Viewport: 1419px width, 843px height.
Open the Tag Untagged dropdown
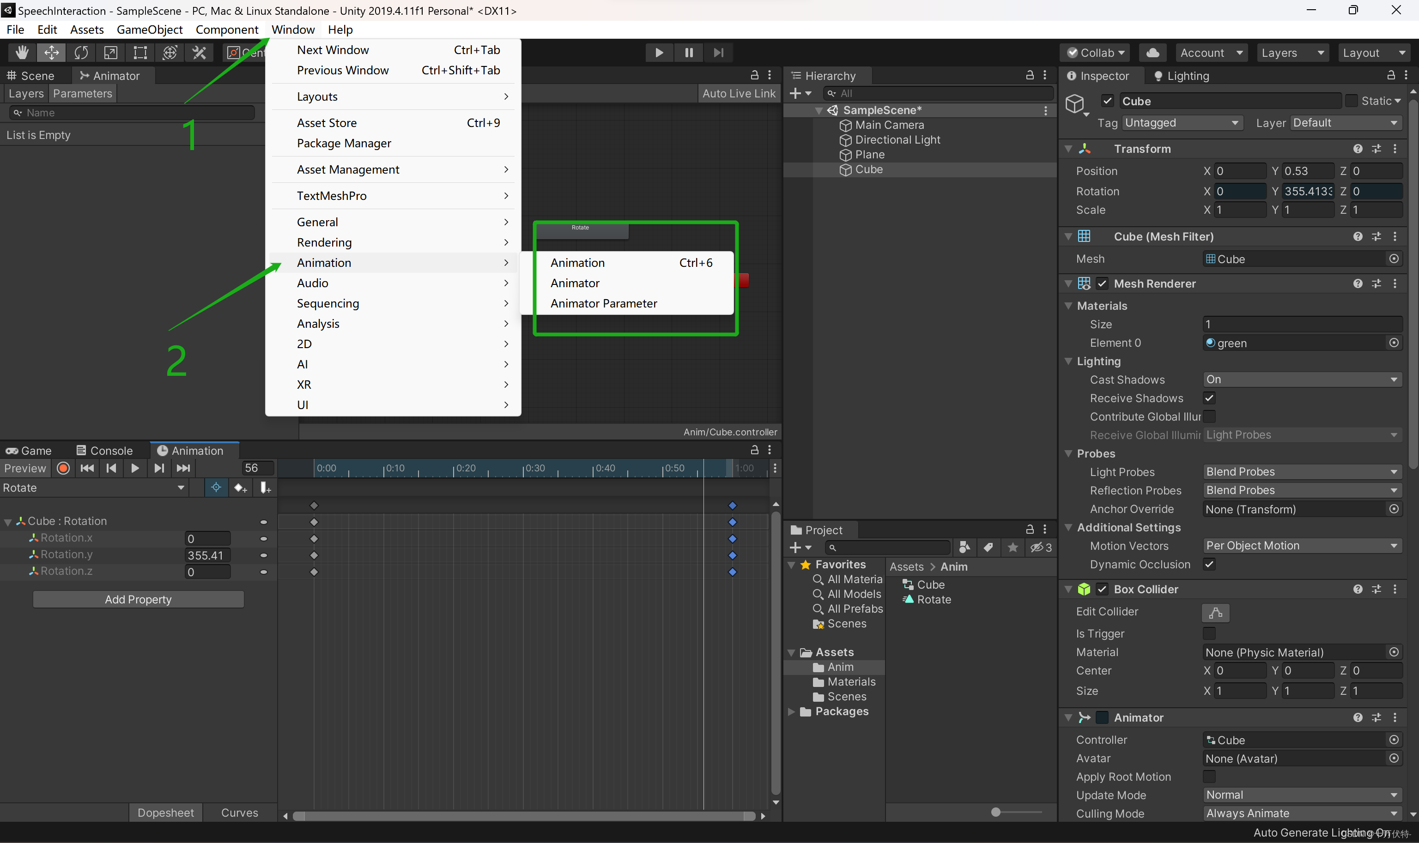point(1181,123)
